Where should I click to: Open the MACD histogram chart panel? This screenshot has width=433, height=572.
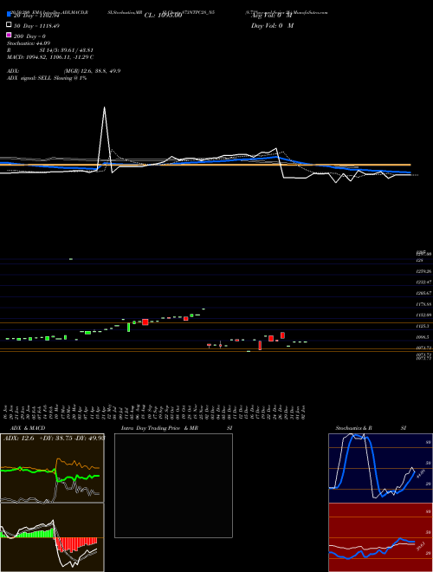pyautogui.click(x=52, y=537)
